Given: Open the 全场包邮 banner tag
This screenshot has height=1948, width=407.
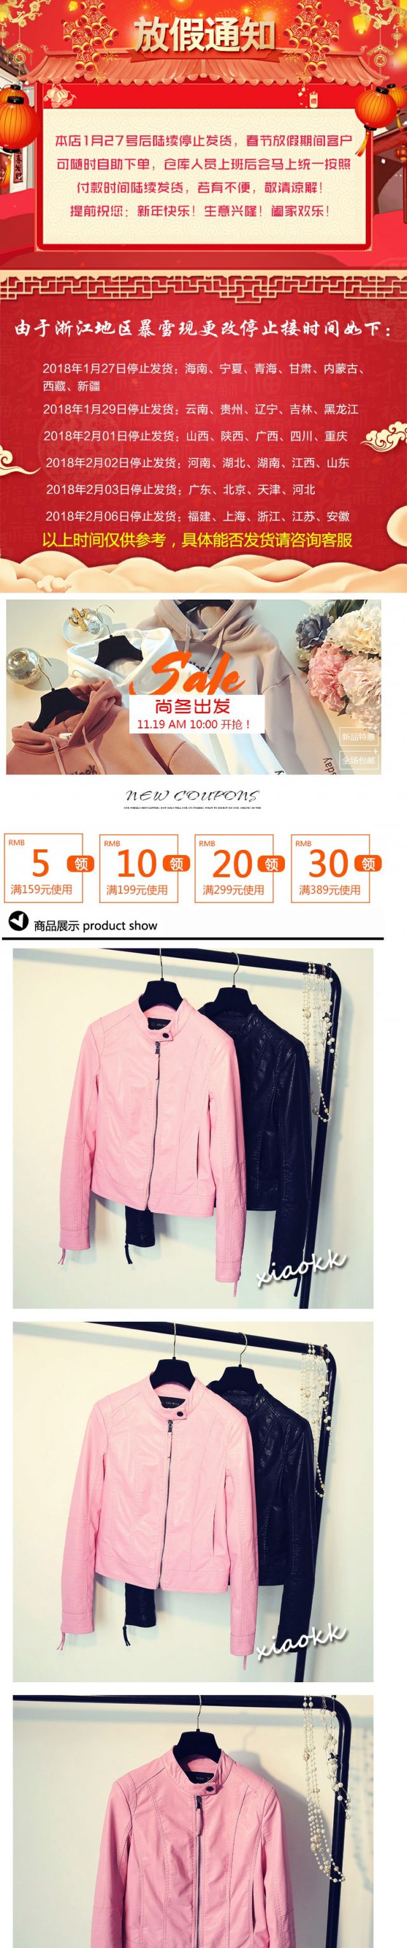Looking at the screenshot, I should [359, 759].
